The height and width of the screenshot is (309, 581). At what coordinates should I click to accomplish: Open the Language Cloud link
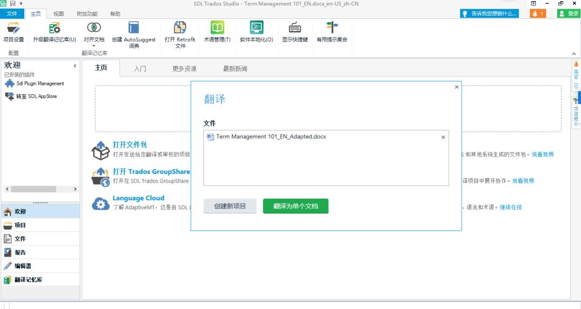138,198
